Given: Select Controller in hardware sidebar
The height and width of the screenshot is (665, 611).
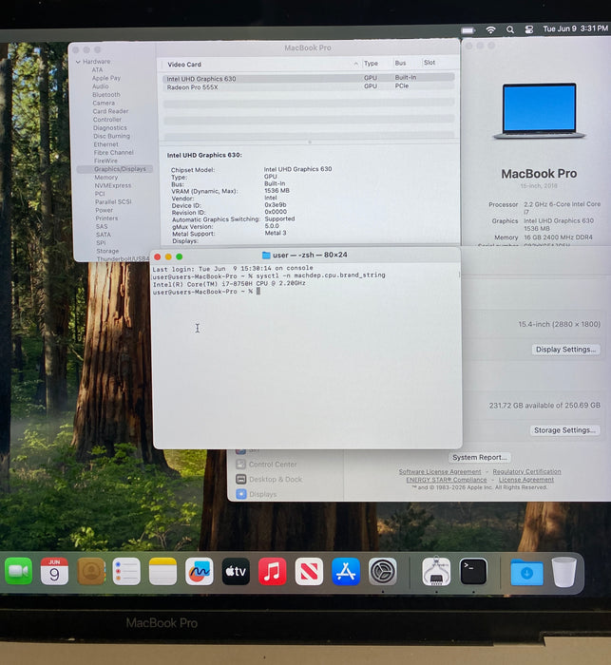Looking at the screenshot, I should click(107, 119).
